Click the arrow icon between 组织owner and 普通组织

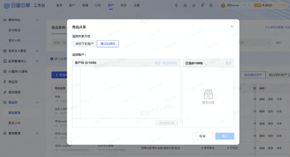pos(249,5)
